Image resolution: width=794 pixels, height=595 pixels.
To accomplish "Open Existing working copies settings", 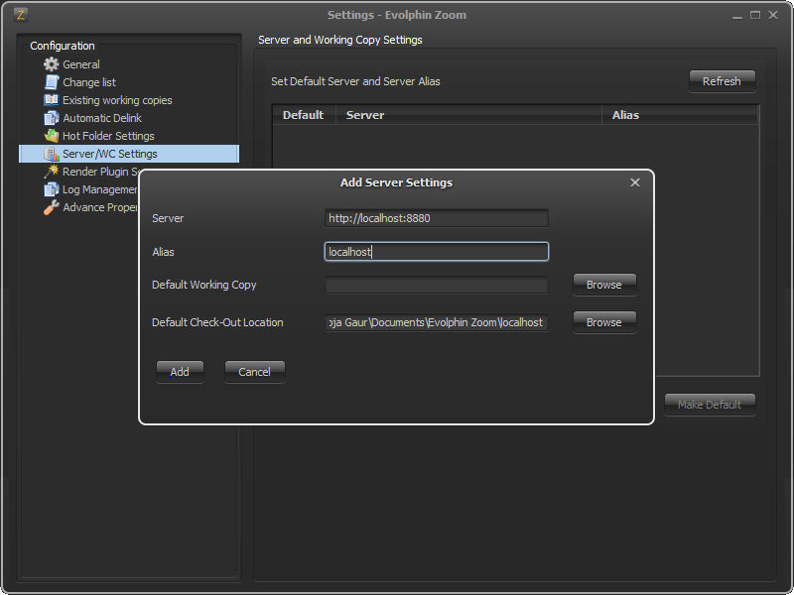I will pos(117,100).
